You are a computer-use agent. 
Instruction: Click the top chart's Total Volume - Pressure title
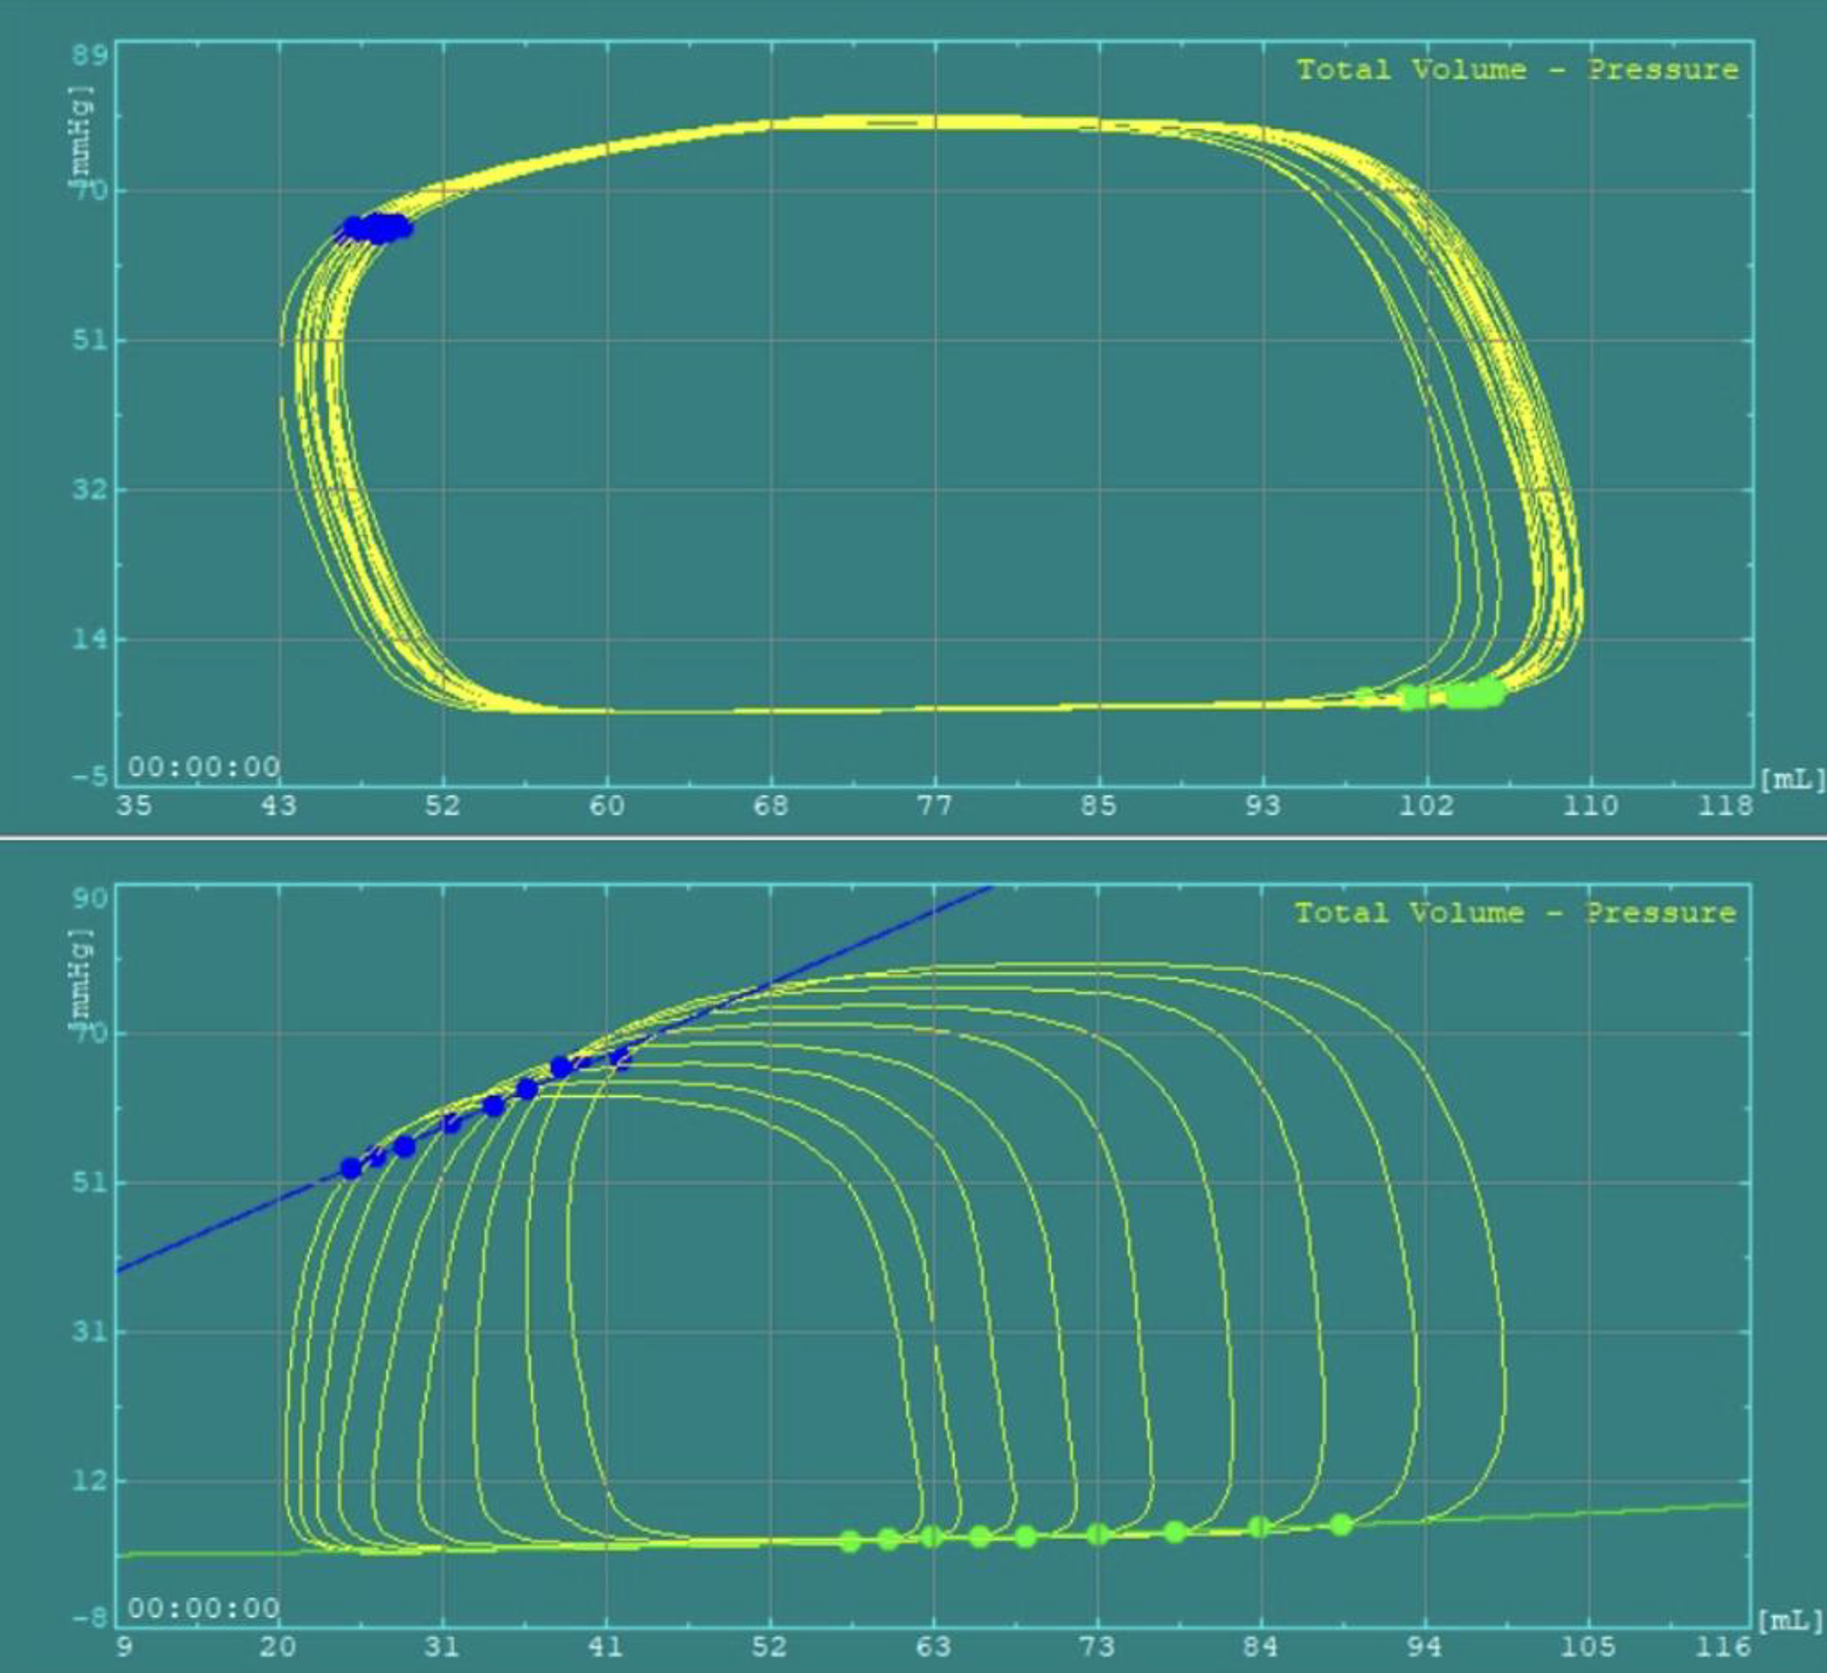click(x=1517, y=69)
